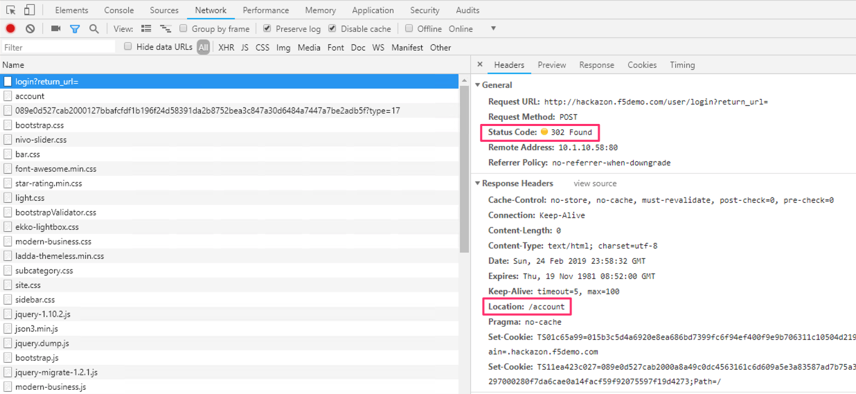
Task: Filter requests by Font type
Action: pyautogui.click(x=336, y=48)
